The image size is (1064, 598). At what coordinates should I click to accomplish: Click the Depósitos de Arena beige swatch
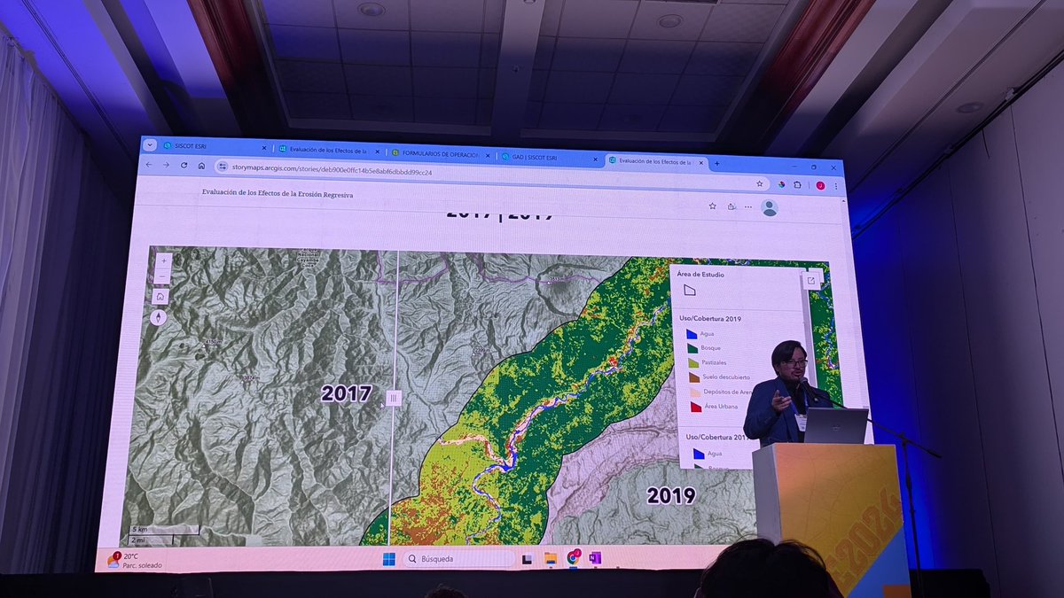[x=695, y=392]
